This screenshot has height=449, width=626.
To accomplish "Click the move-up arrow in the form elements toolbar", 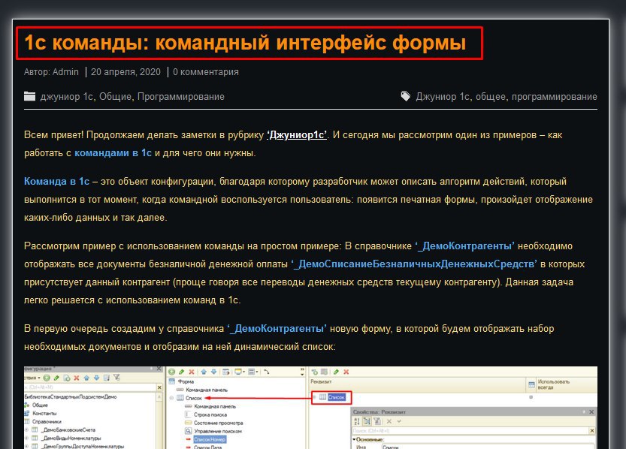I will click(x=204, y=372).
